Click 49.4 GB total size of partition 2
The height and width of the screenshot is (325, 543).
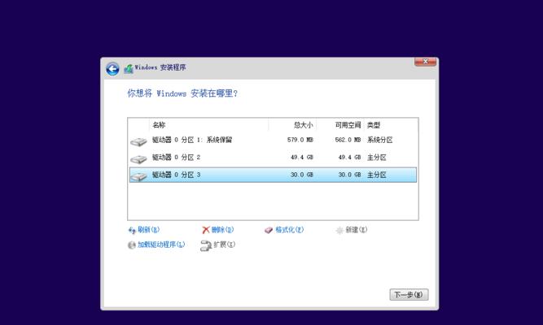(302, 158)
